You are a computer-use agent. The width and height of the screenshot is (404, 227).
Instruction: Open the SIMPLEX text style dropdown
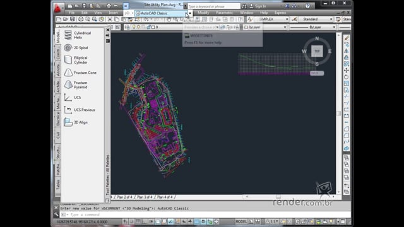[x=287, y=20]
